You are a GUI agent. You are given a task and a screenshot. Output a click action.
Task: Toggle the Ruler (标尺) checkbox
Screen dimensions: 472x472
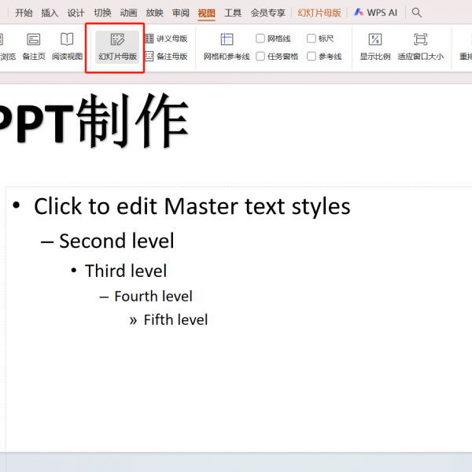(312, 39)
